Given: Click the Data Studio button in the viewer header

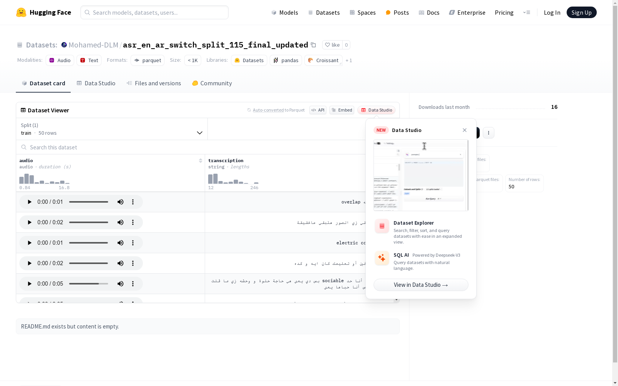Looking at the screenshot, I should (376, 110).
